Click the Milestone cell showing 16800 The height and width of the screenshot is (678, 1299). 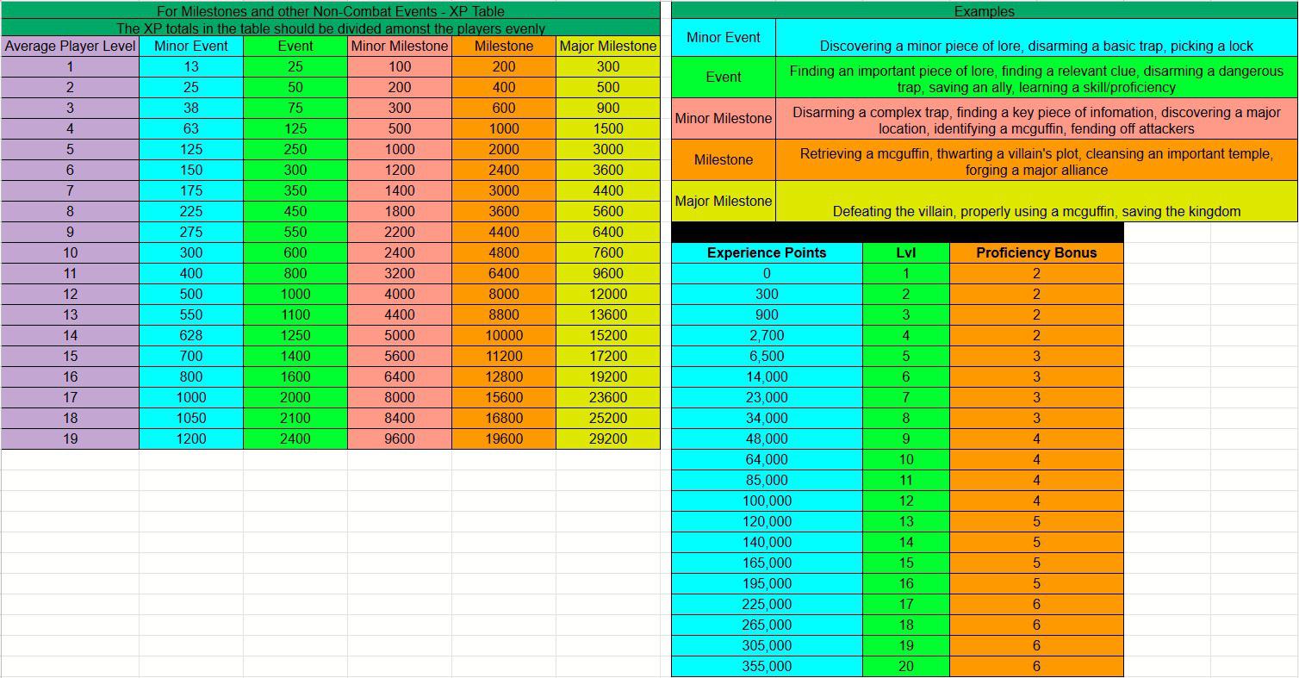coord(504,418)
